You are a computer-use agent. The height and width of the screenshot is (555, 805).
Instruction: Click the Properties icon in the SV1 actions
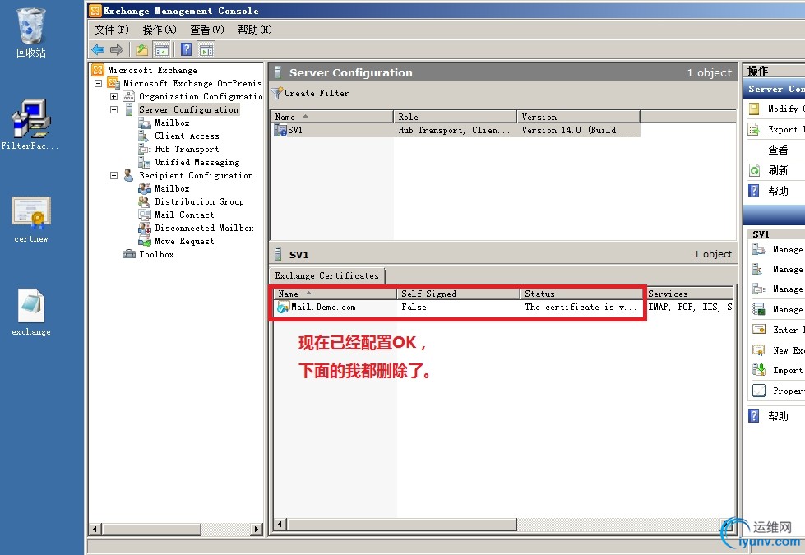(x=759, y=391)
